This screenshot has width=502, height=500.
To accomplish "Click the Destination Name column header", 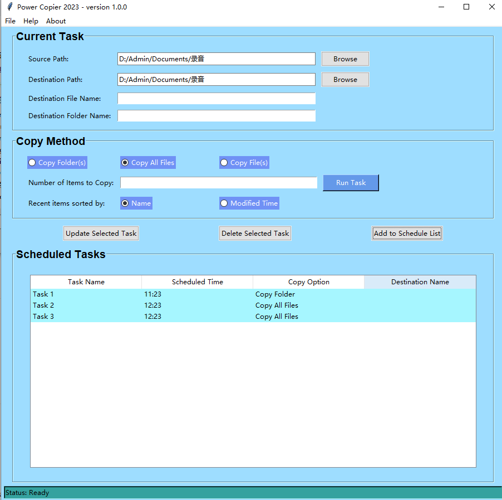I will (420, 282).
